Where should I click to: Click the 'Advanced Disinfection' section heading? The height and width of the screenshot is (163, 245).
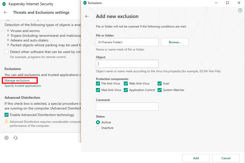(22, 97)
